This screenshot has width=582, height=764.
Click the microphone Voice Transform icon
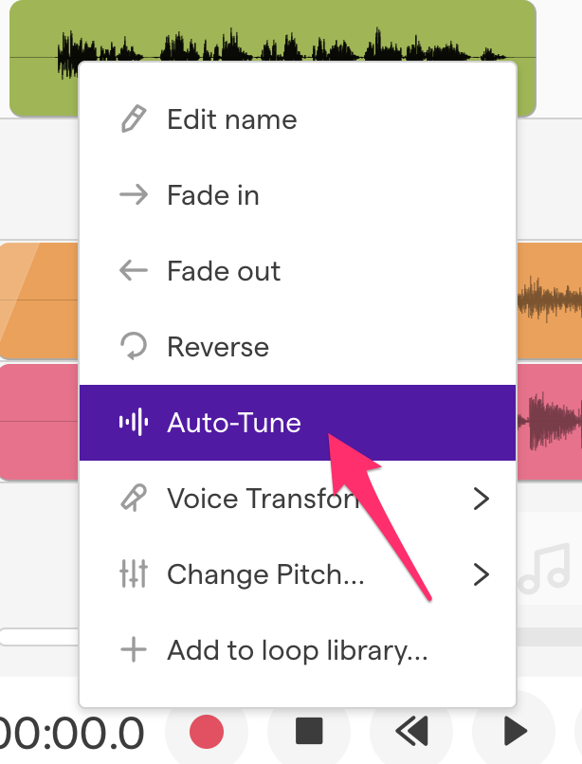(x=134, y=499)
